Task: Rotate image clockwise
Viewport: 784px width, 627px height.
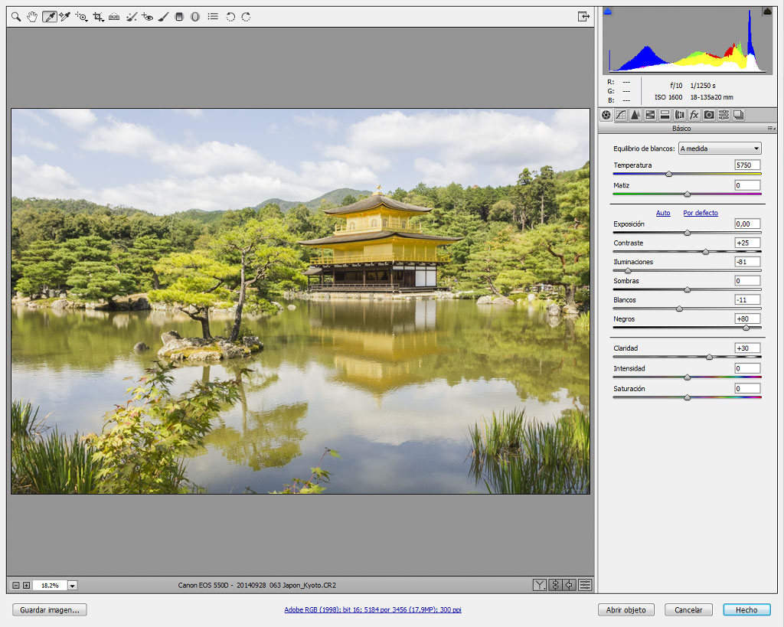Action: tap(246, 17)
